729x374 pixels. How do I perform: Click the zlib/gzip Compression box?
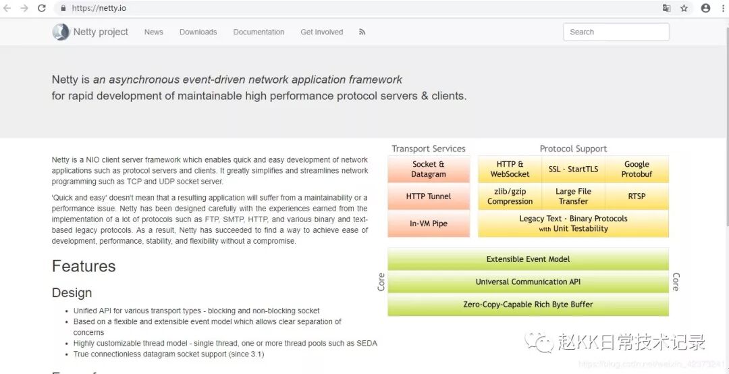pos(510,196)
